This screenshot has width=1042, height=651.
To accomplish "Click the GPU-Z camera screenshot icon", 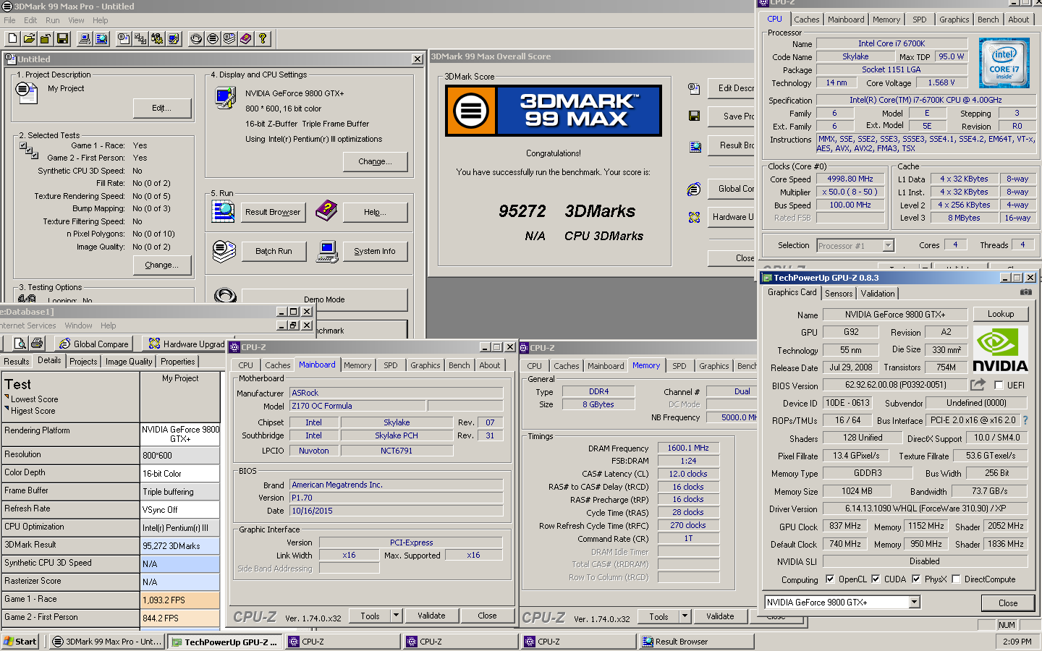I will 1026,292.
